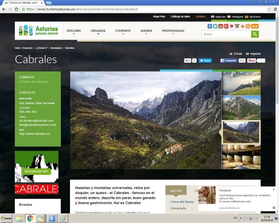This screenshot has height=223, width=279.
Task: Click in the Buscar search field
Action: coord(226,34)
